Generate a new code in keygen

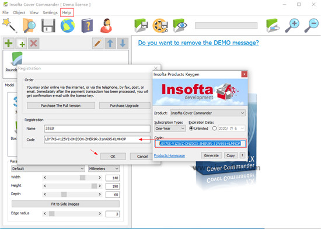click(x=211, y=155)
